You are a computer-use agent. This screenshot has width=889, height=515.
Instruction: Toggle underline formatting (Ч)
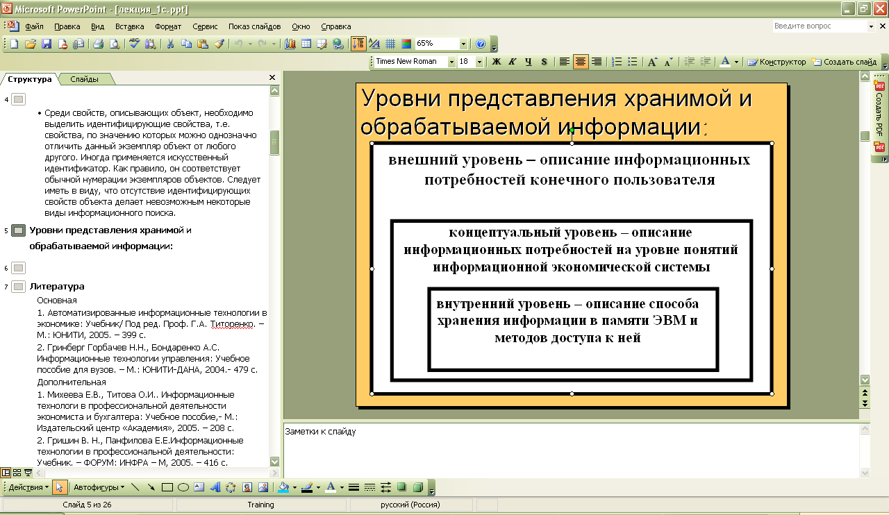(x=529, y=62)
